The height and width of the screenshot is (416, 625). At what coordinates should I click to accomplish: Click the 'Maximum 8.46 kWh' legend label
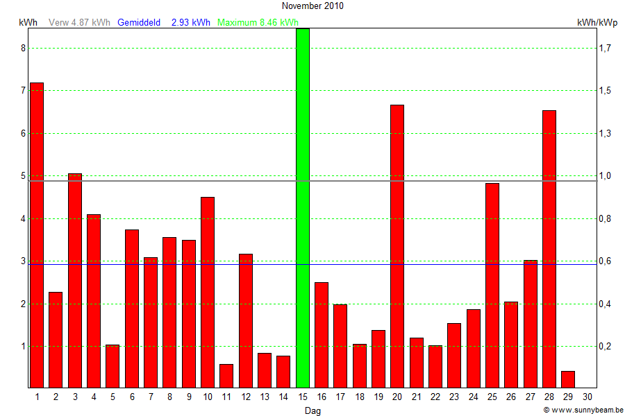[x=258, y=22]
